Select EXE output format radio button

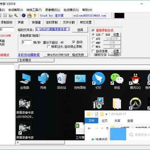tap(103, 35)
